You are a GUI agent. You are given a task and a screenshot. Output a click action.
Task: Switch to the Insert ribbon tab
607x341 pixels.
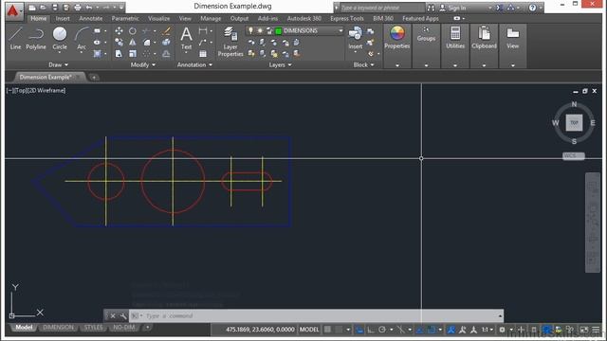(x=63, y=18)
